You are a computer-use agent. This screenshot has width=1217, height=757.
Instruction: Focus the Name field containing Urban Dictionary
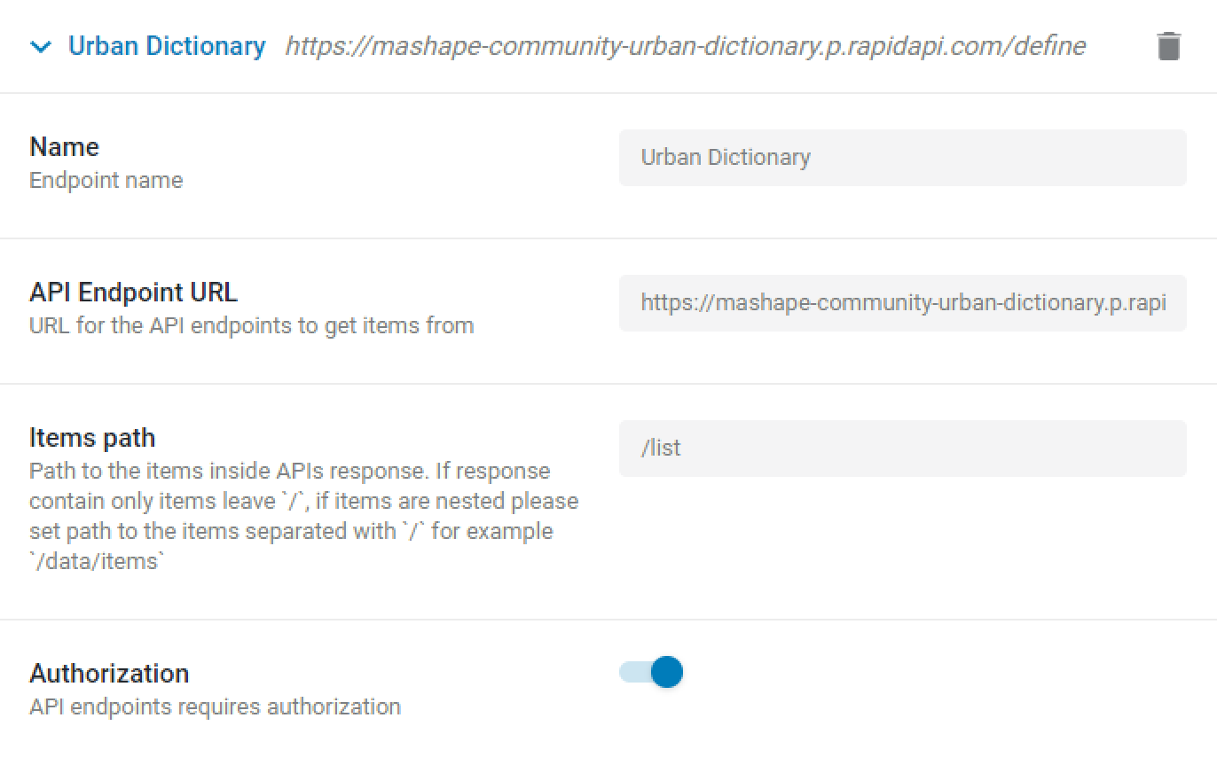point(902,158)
